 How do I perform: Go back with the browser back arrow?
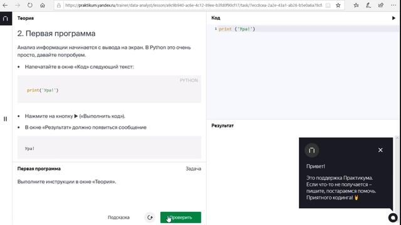(x=5, y=5)
